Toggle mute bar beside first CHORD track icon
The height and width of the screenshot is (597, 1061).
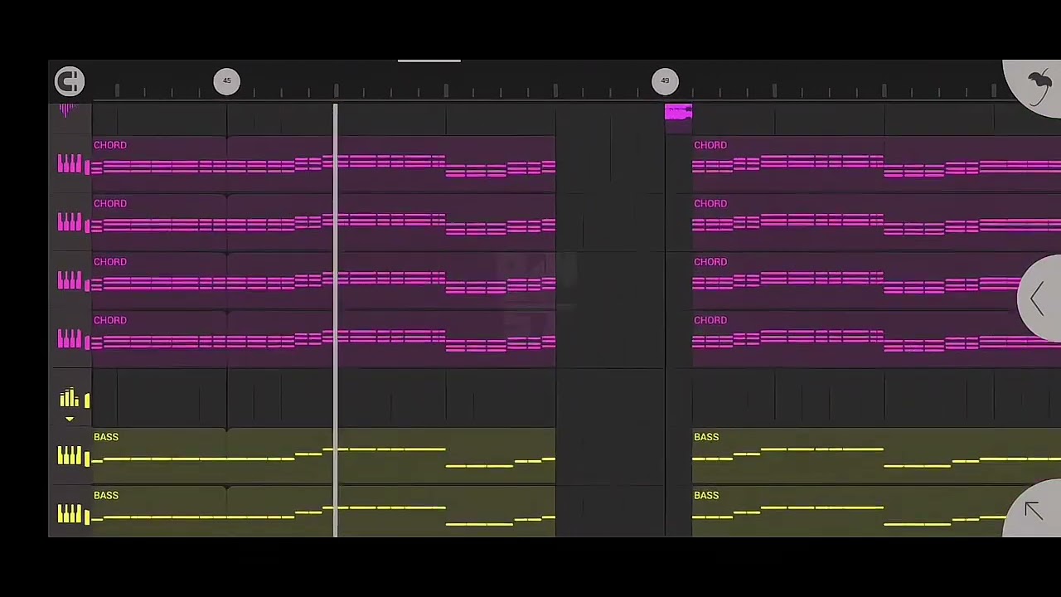pyautogui.click(x=87, y=167)
